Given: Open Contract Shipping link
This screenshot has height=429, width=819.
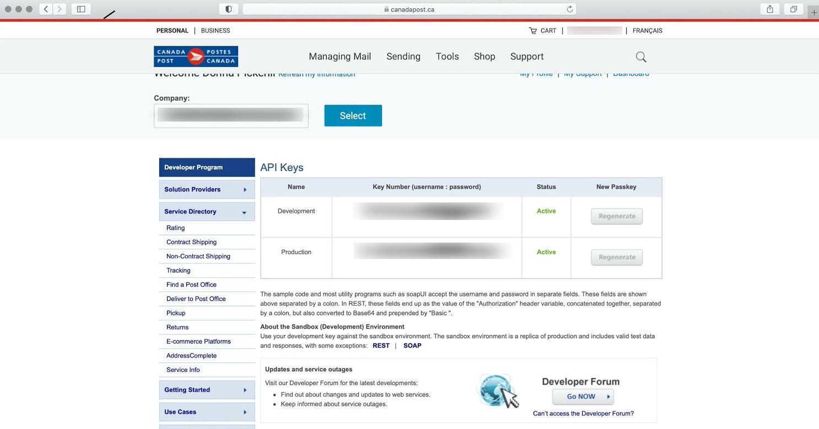Looking at the screenshot, I should pyautogui.click(x=191, y=242).
